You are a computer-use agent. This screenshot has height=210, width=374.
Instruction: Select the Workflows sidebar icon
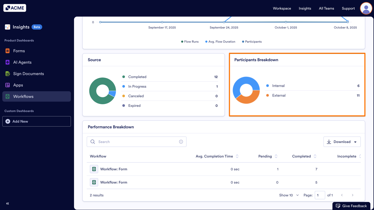[7, 96]
